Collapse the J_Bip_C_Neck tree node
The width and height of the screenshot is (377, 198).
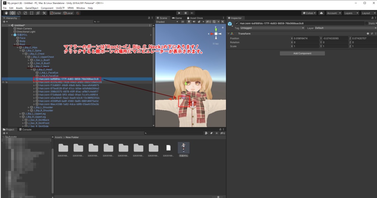pyautogui.click(x=29, y=66)
